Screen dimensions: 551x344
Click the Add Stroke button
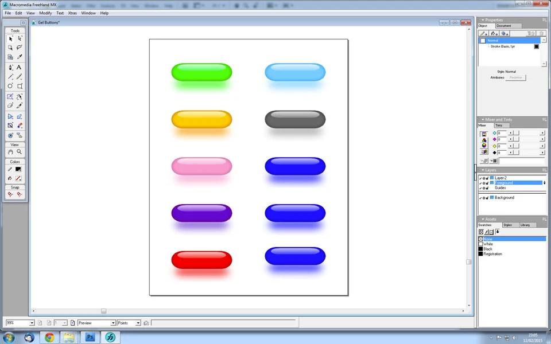coord(483,33)
